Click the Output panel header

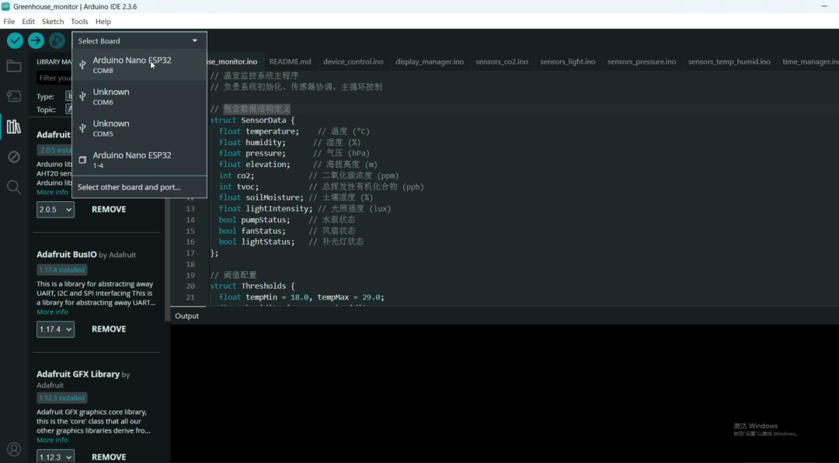coord(186,316)
